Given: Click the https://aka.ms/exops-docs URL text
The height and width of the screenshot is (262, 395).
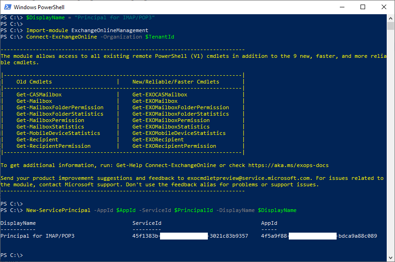Looking at the screenshot, I should [x=288, y=165].
